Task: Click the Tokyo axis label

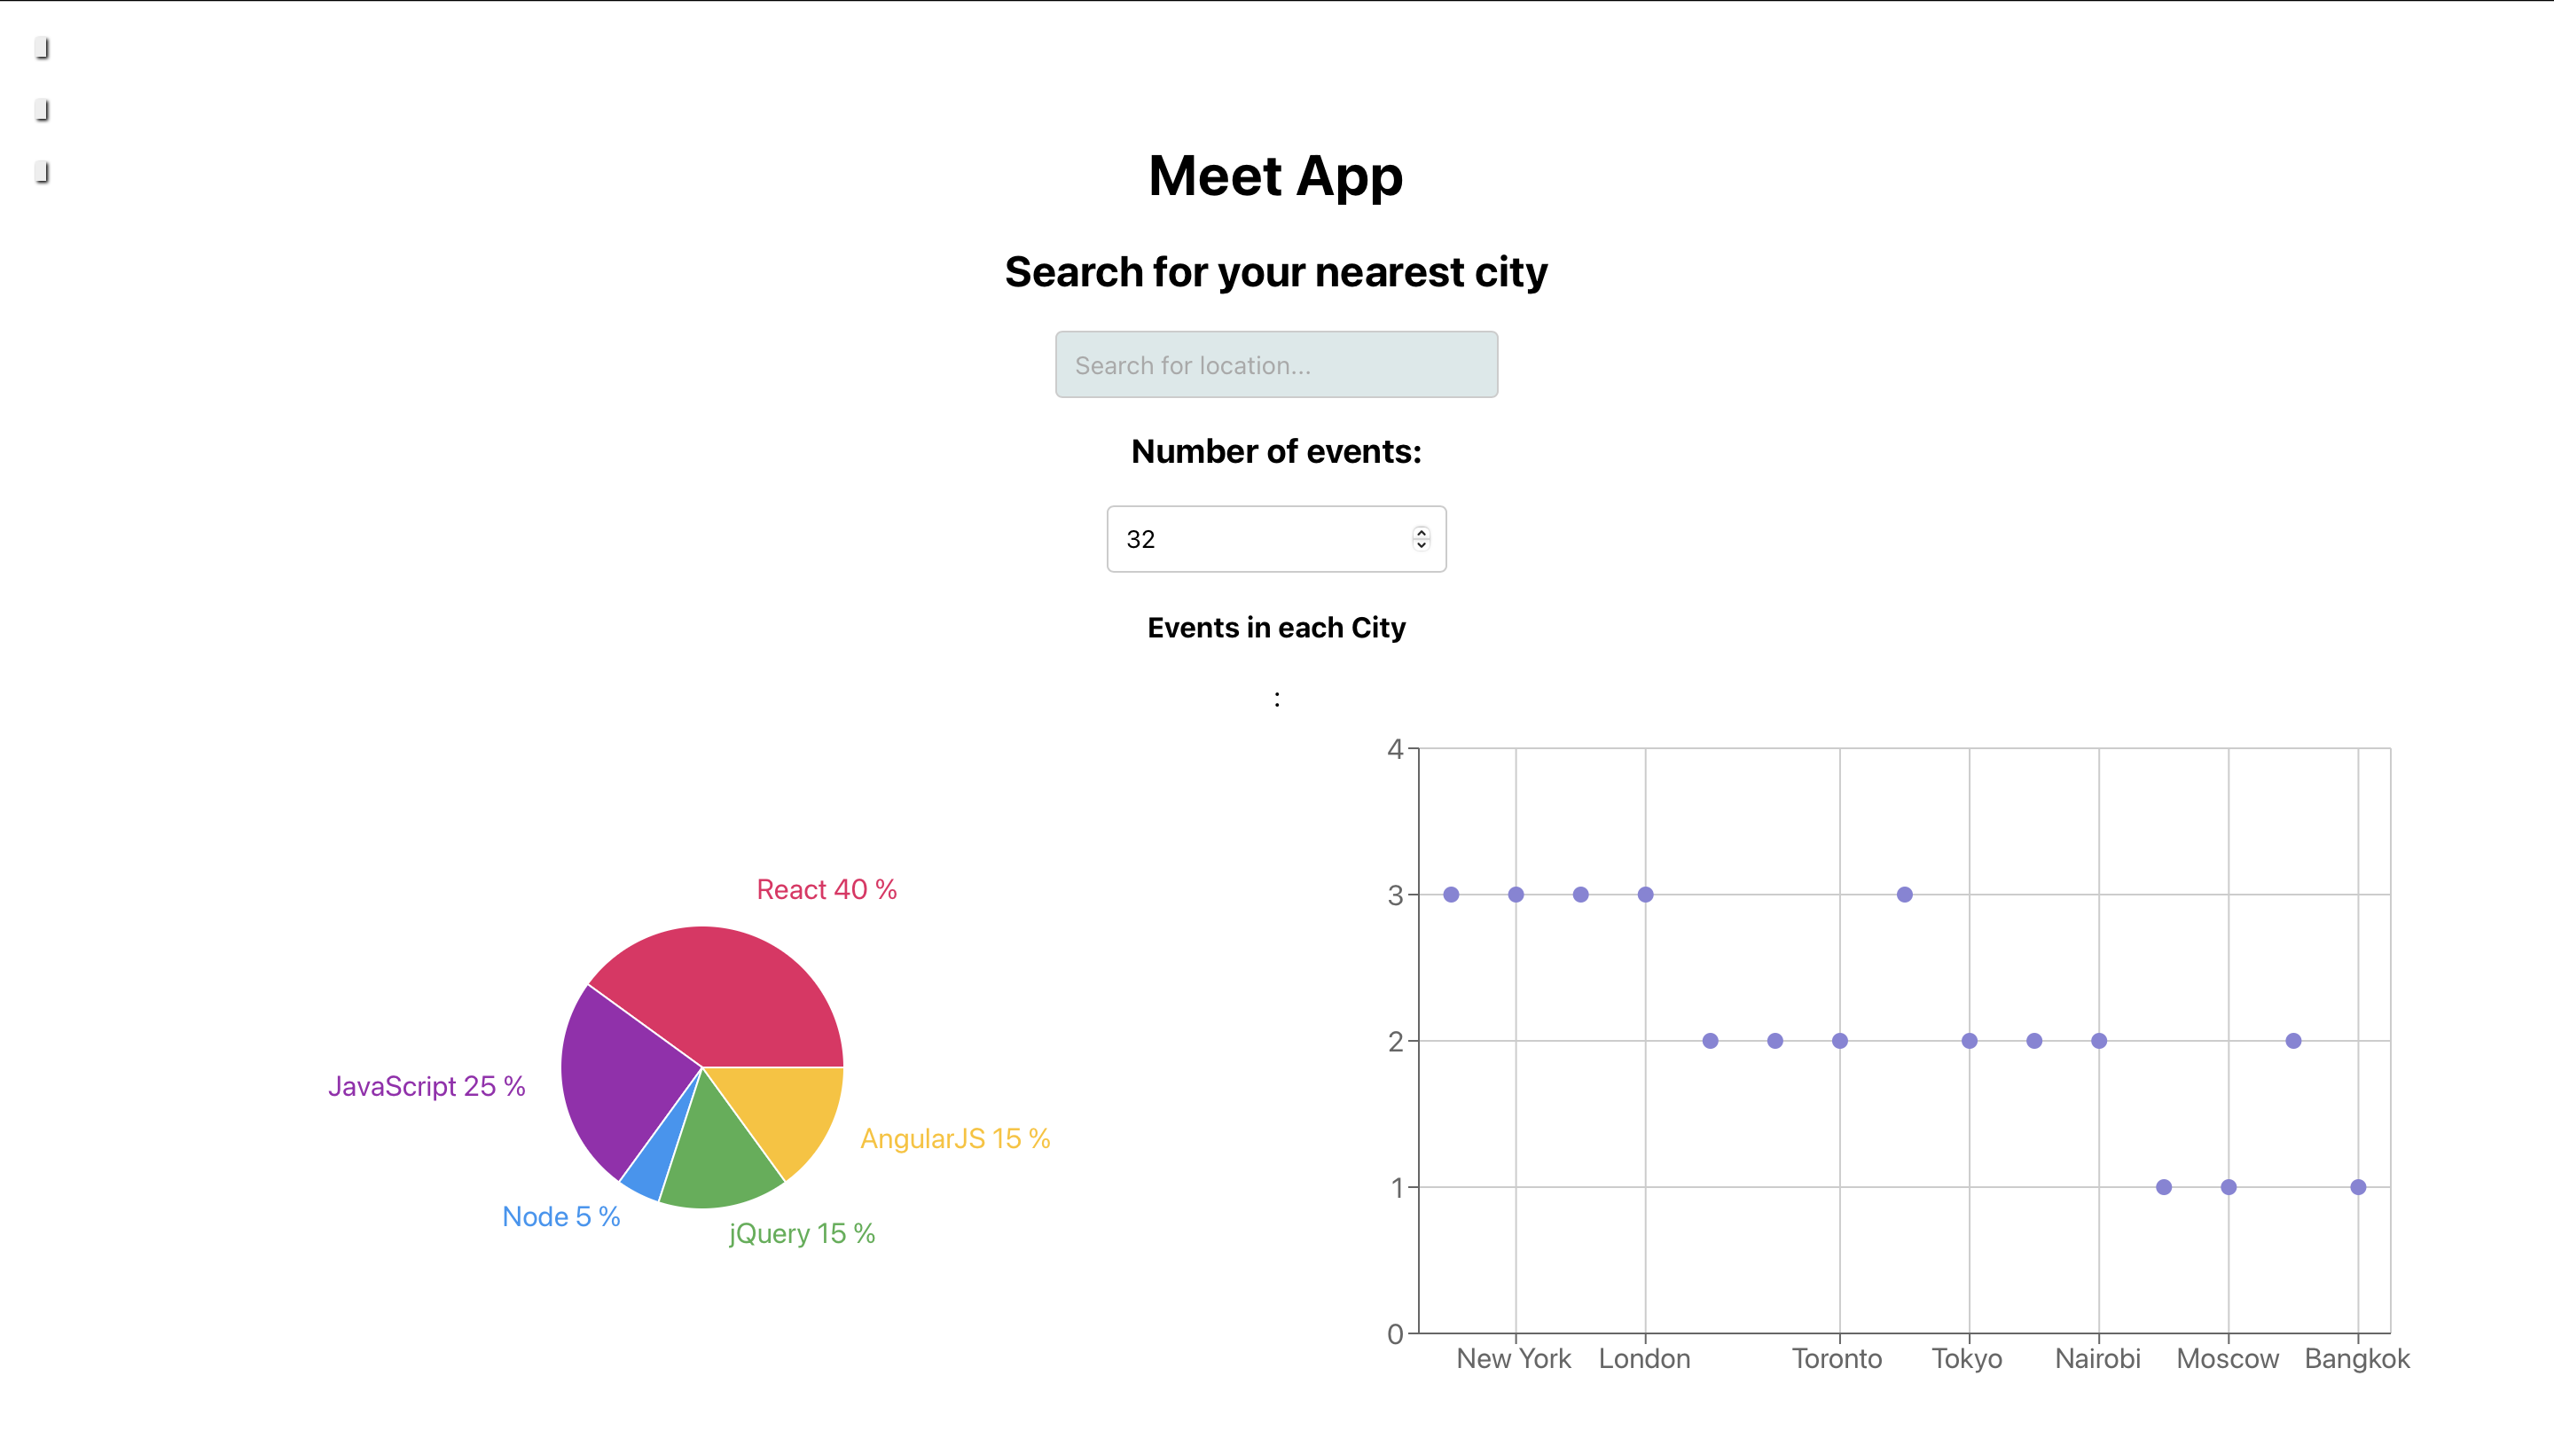Action: (x=1966, y=1359)
